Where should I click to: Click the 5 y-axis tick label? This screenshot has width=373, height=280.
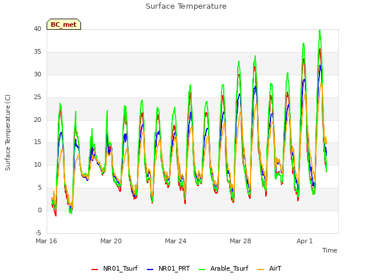coord(40,188)
